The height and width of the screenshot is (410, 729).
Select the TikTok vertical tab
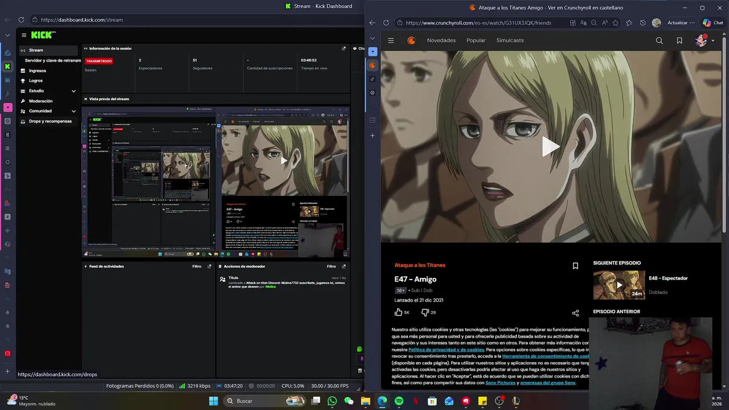click(372, 79)
